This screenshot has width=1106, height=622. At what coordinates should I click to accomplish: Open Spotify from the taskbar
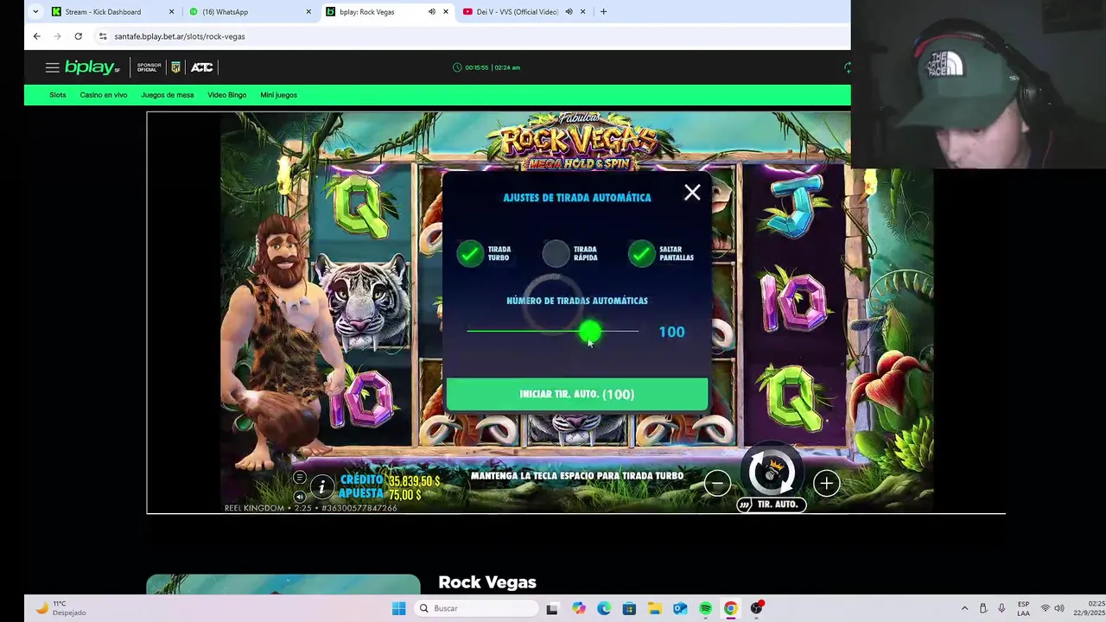pyautogui.click(x=705, y=608)
